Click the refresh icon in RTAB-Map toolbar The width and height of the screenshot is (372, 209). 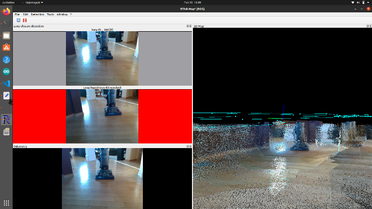click(18, 20)
